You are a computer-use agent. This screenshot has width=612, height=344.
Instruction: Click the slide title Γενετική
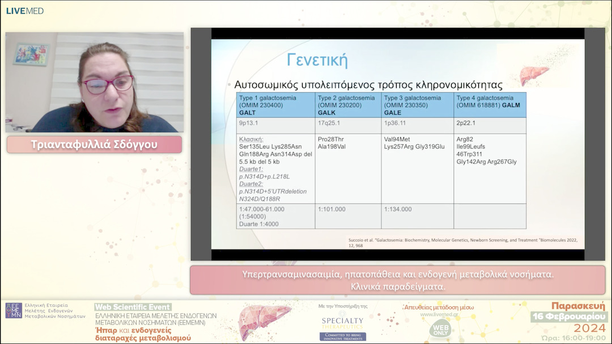[317, 61]
